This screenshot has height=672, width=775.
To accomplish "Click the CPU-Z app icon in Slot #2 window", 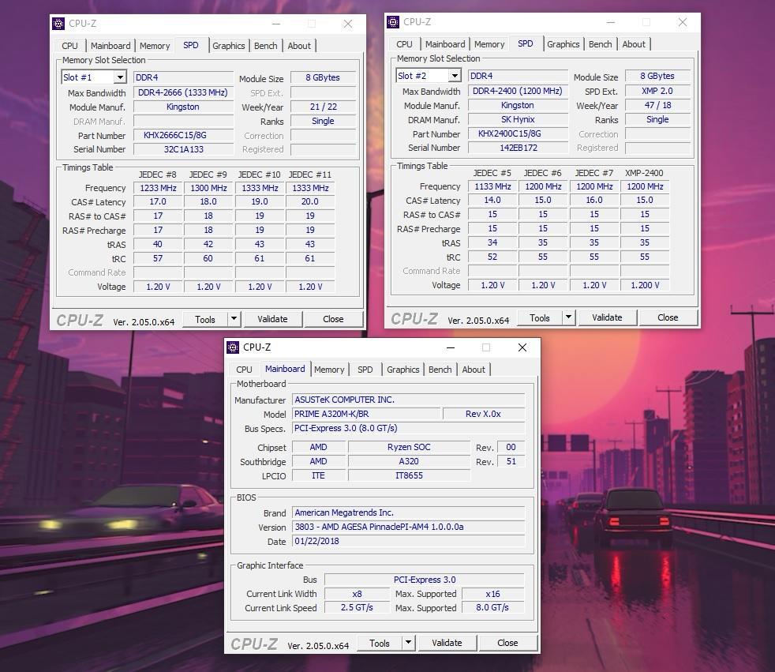I will (x=393, y=22).
